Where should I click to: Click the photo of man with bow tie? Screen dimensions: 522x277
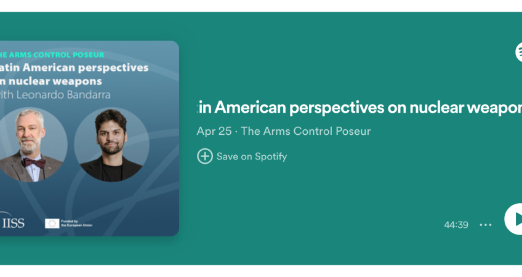(31, 145)
